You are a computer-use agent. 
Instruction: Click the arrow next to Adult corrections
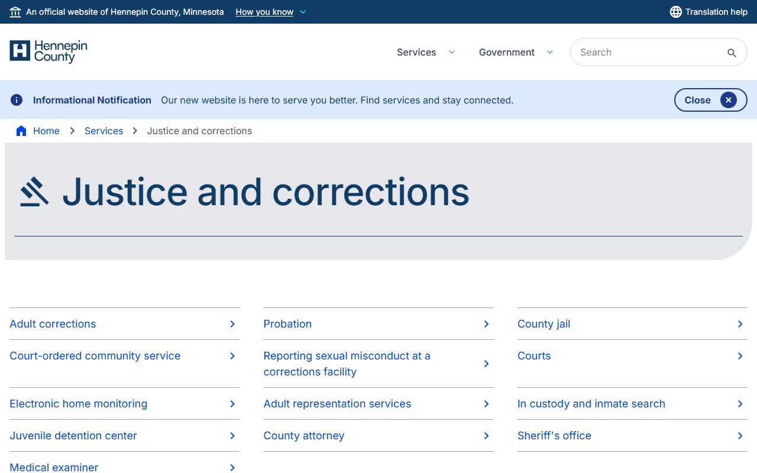232,324
